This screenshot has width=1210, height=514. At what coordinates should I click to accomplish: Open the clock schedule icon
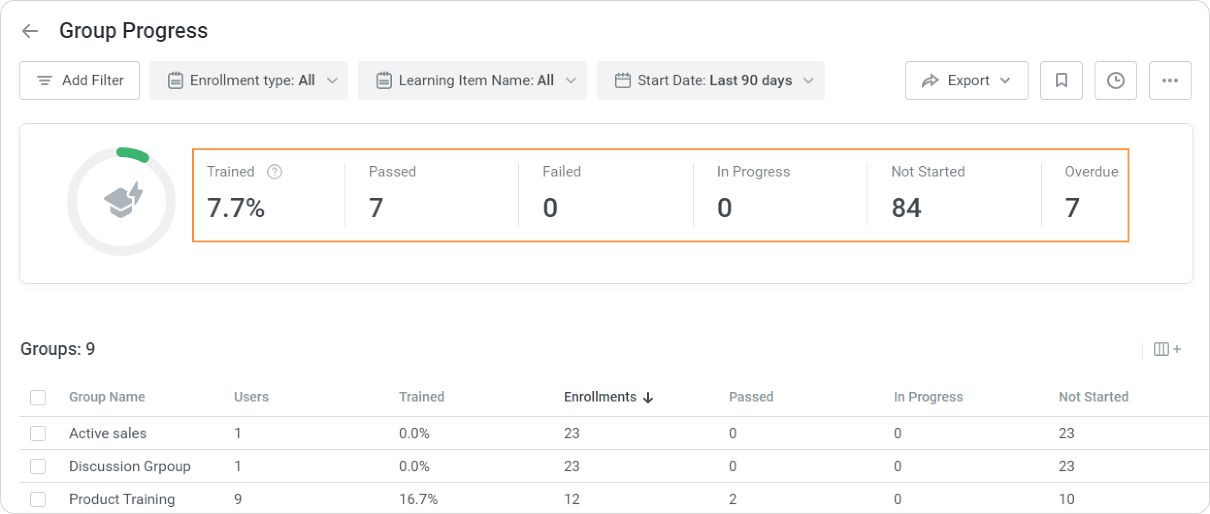(1115, 80)
